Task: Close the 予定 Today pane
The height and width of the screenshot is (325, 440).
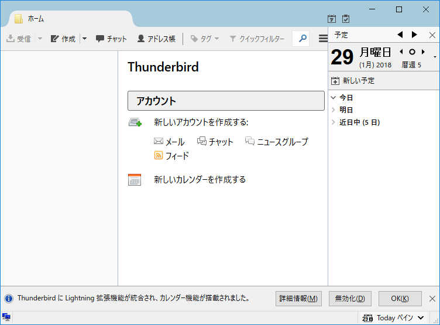Action: [x=432, y=35]
